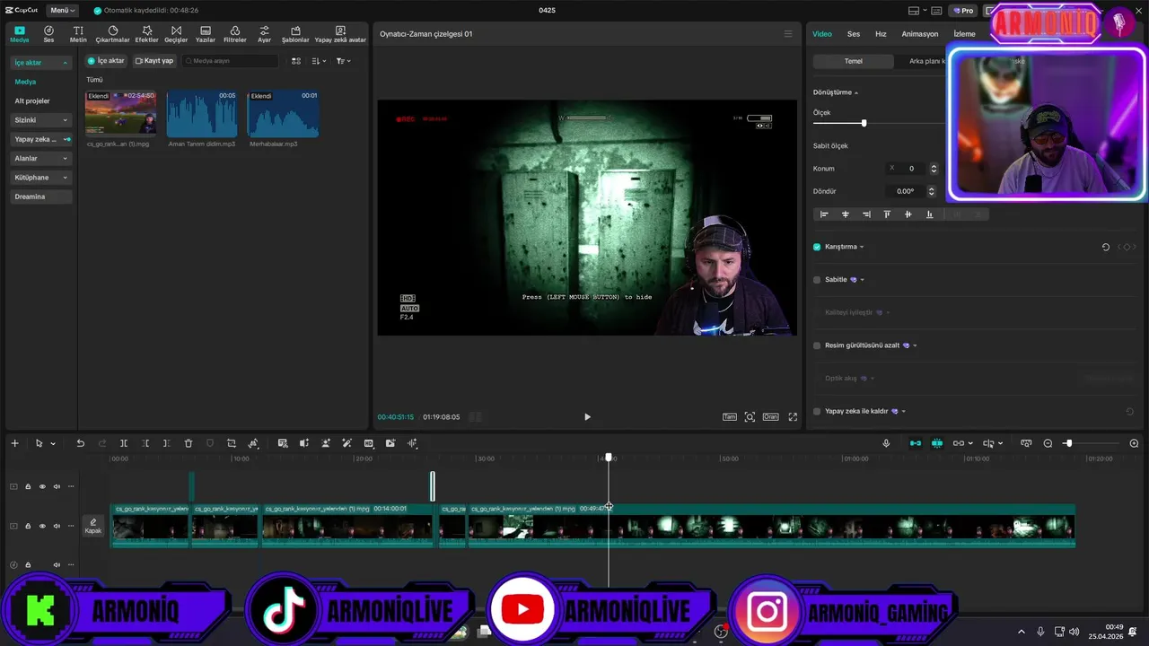Click the voice record microphone icon above the timeline
The width and height of the screenshot is (1149, 646).
886,443
